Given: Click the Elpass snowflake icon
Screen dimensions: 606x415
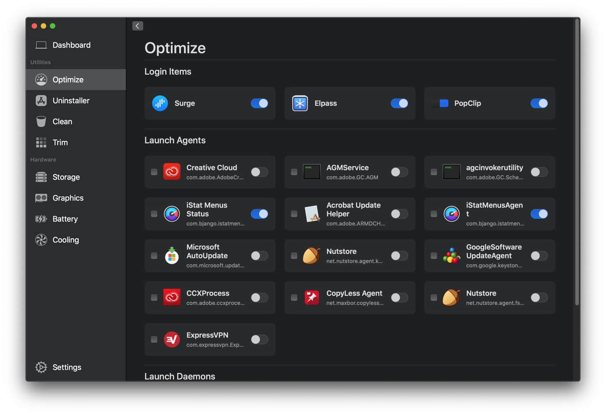Looking at the screenshot, I should 300,103.
